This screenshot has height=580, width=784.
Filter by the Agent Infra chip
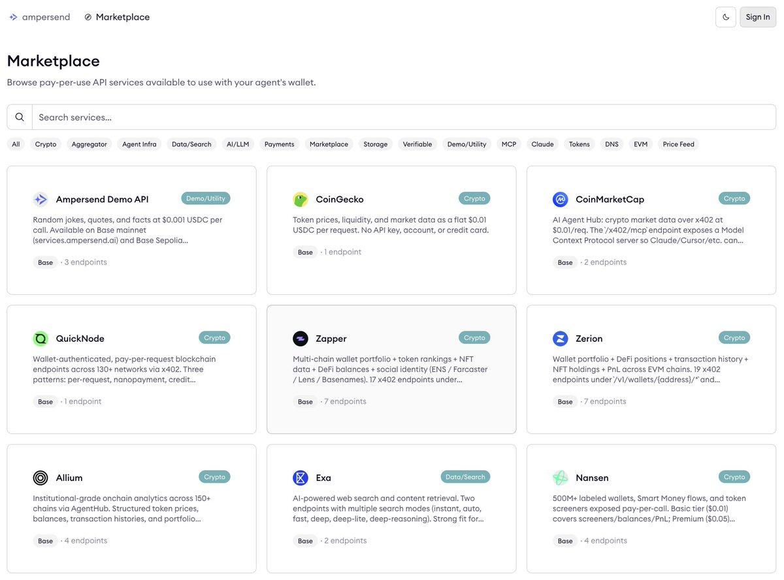coord(139,144)
